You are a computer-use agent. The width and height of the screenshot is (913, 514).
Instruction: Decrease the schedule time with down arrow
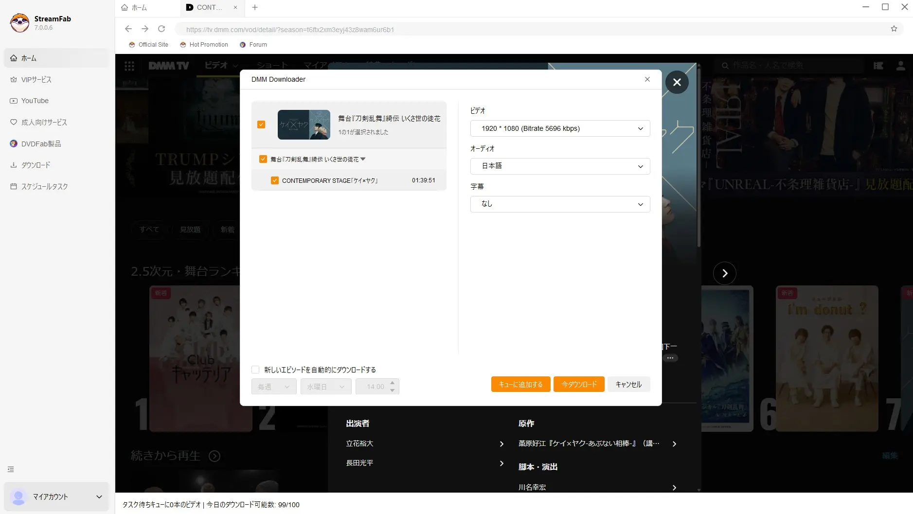(393, 390)
